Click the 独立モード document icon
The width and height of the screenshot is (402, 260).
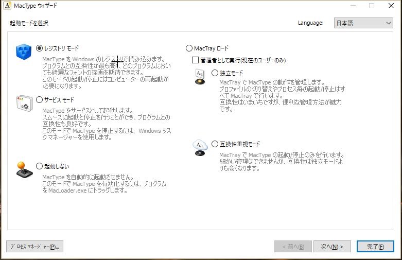click(200, 77)
